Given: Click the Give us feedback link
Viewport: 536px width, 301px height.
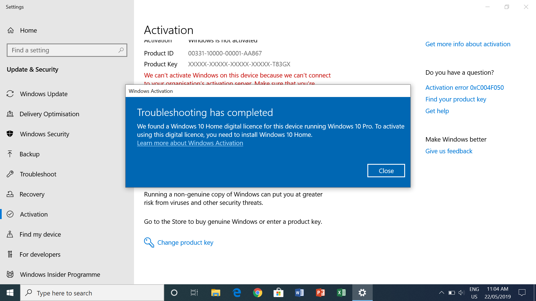Looking at the screenshot, I should 449,151.
